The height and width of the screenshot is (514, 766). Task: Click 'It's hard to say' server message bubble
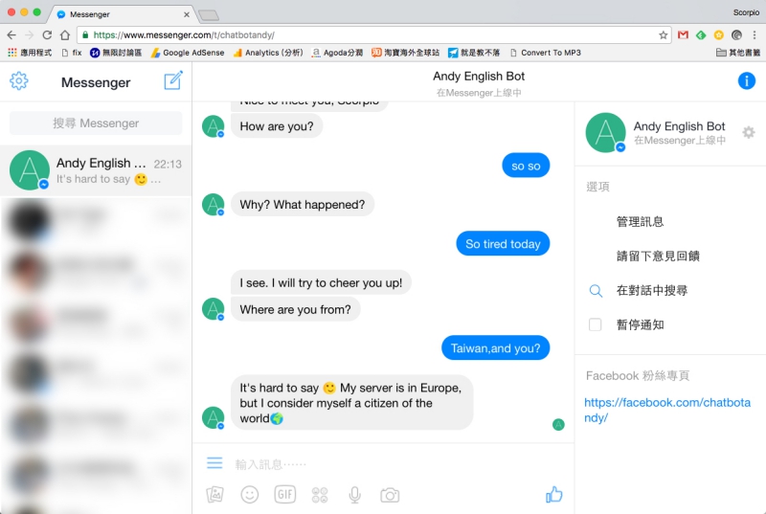pos(351,403)
